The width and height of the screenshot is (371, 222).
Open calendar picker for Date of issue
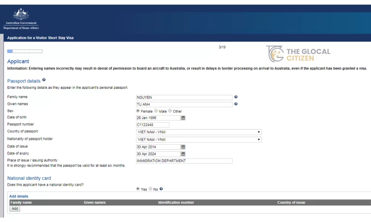pos(183,147)
